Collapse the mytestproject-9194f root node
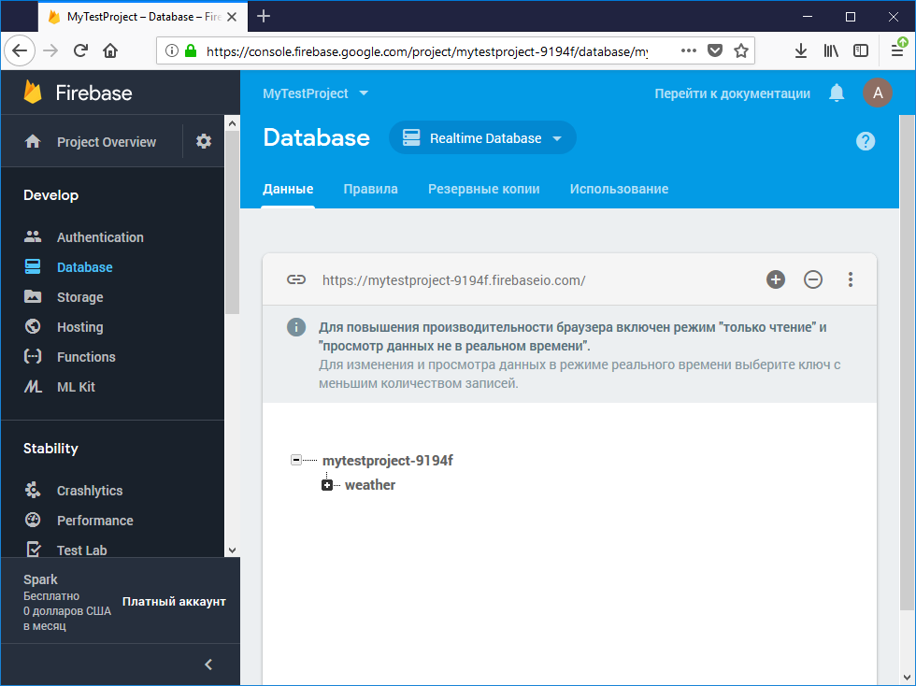916x686 pixels. tap(296, 461)
